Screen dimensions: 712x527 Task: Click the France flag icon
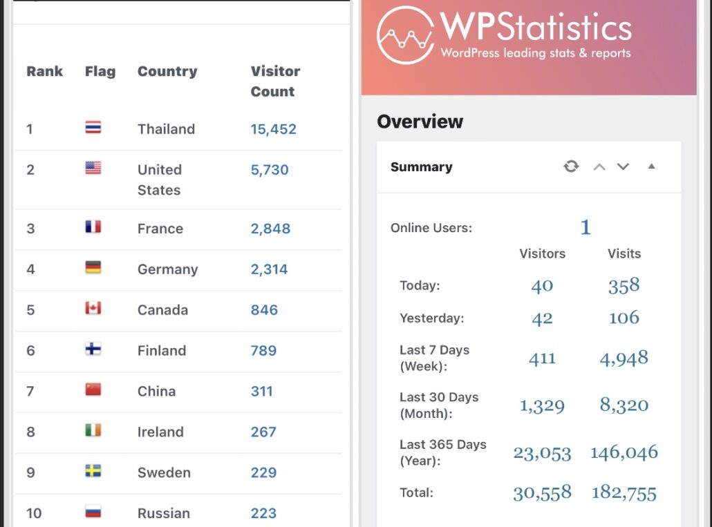tap(93, 227)
